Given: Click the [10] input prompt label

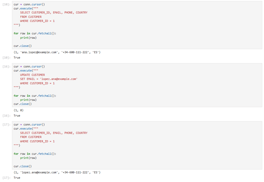Looking at the screenshot, I should coord(6,4).
